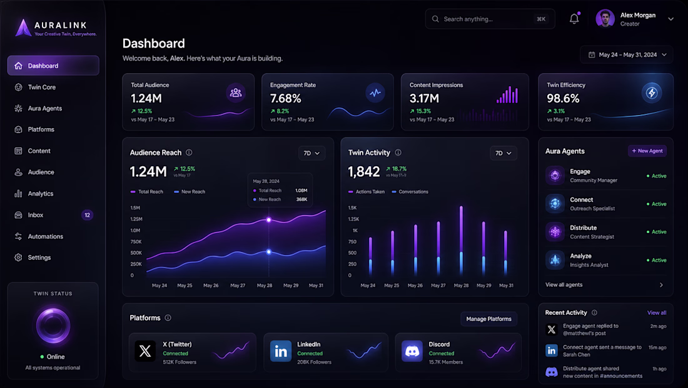Screen dimensions: 688x388
Task: Click the LinkedIn platform logo
Action: click(x=281, y=351)
